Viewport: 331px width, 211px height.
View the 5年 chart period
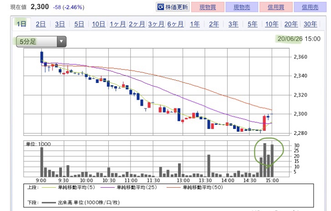(x=253, y=24)
